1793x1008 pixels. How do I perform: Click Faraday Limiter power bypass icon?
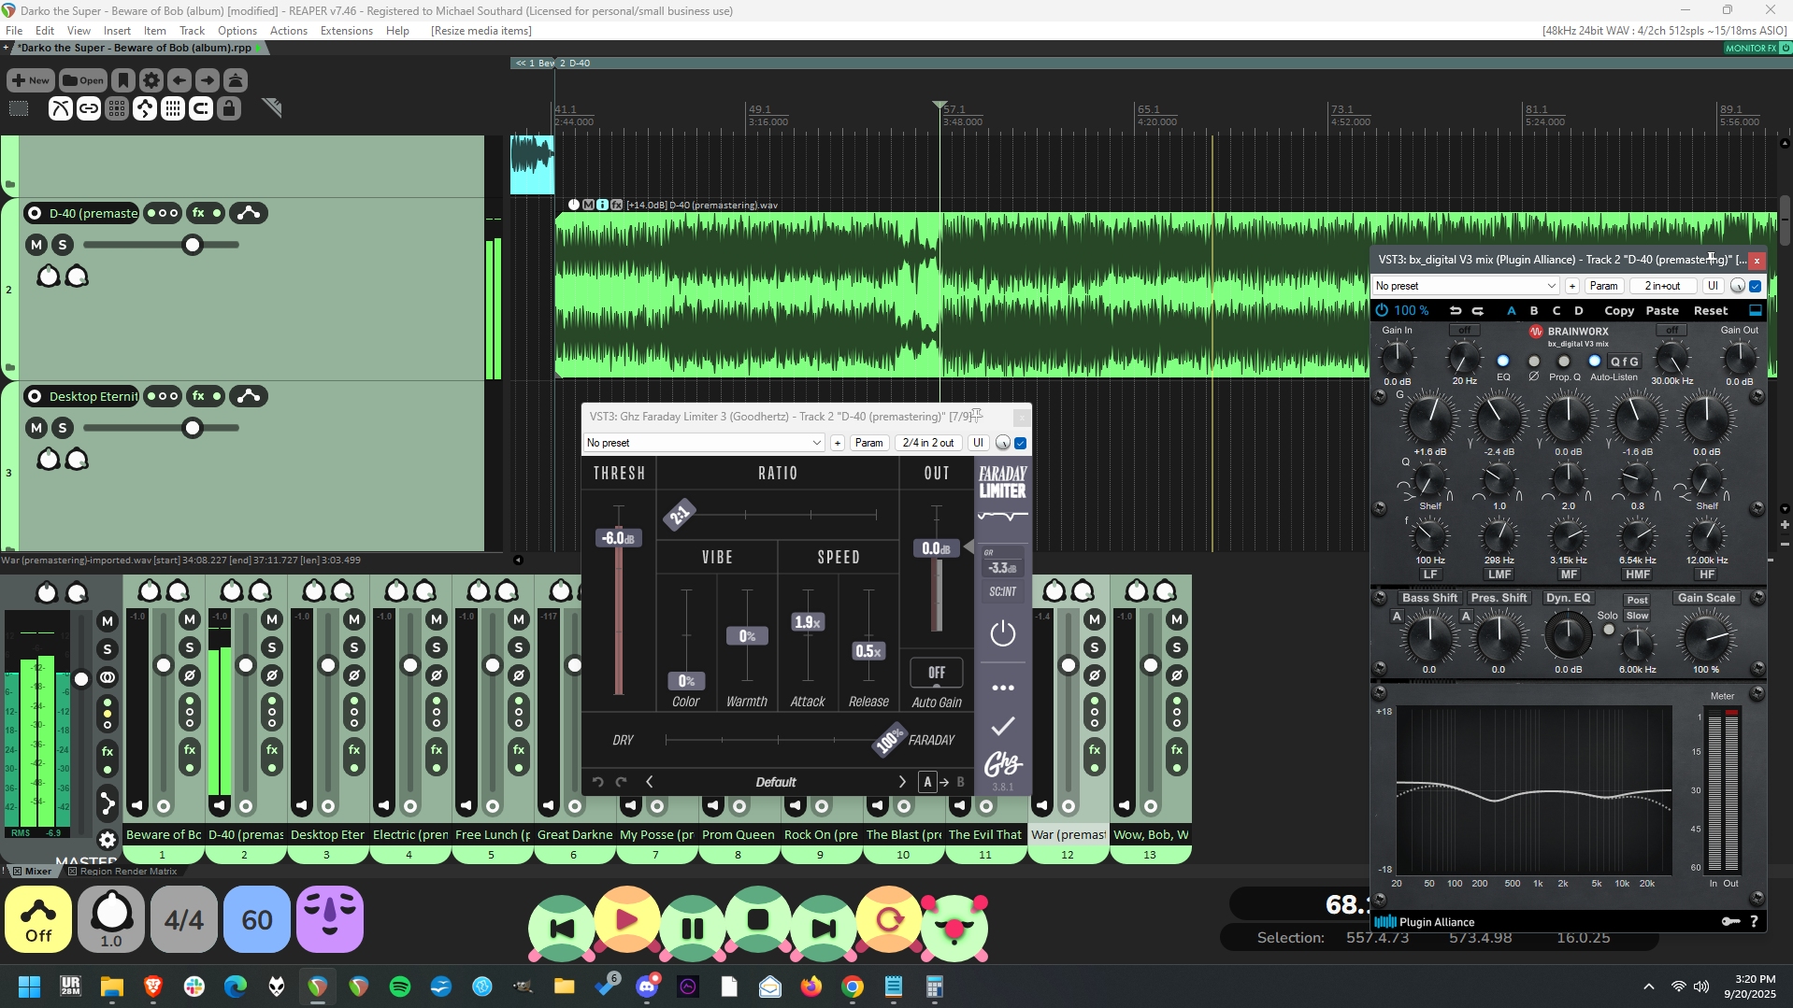pyautogui.click(x=1002, y=634)
